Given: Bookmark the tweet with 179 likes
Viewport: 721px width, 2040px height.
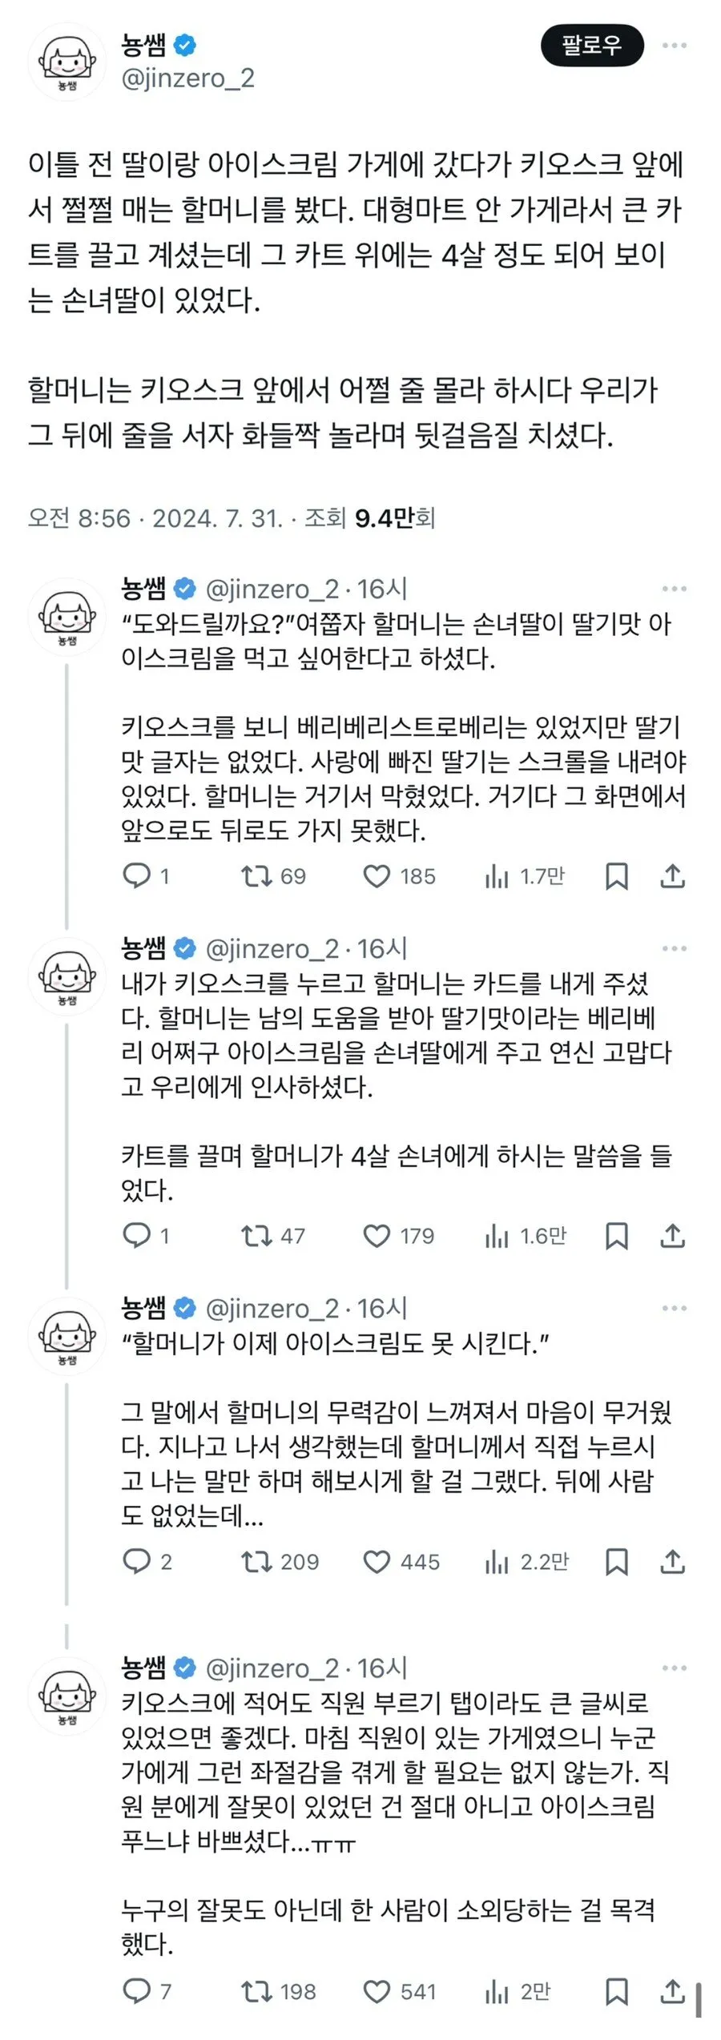Looking at the screenshot, I should click(x=614, y=1236).
